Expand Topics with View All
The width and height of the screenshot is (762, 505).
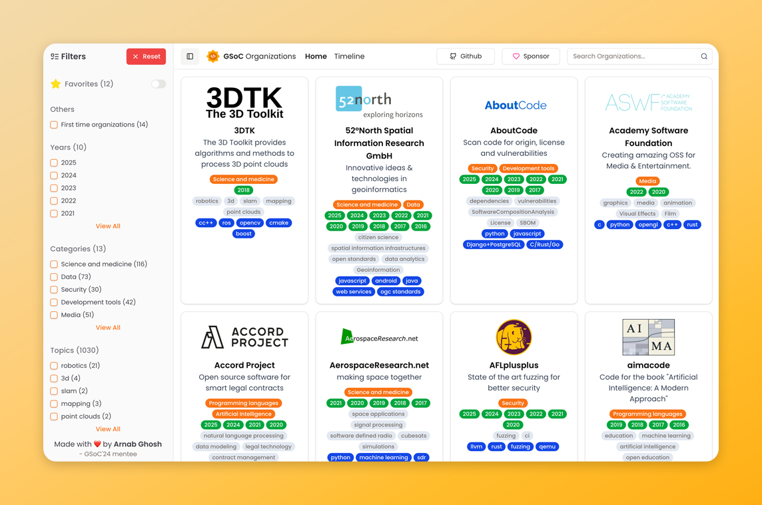pyautogui.click(x=108, y=429)
